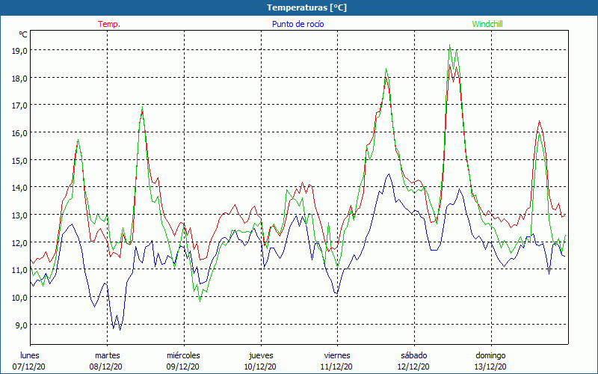The width and height of the screenshot is (598, 374).
Task: Click the 'jueves' day label
Action: 261,355
